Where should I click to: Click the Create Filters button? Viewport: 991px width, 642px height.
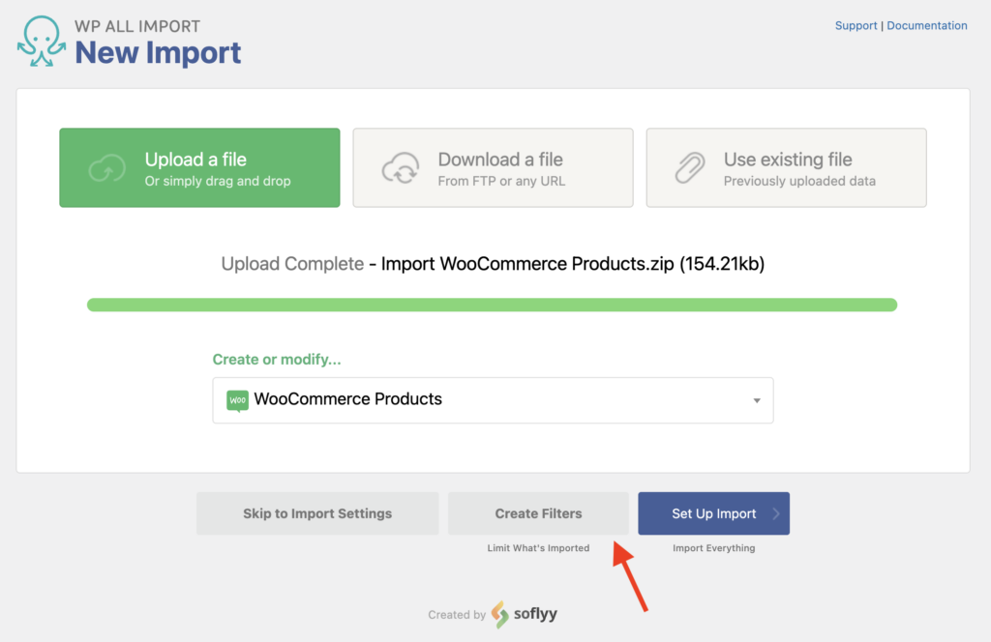point(538,513)
